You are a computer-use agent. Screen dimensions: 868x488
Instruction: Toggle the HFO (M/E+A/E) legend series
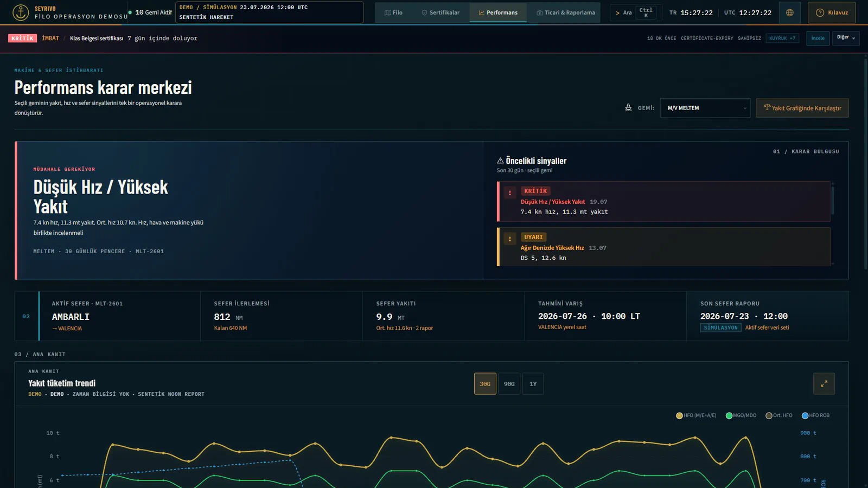coord(696,415)
